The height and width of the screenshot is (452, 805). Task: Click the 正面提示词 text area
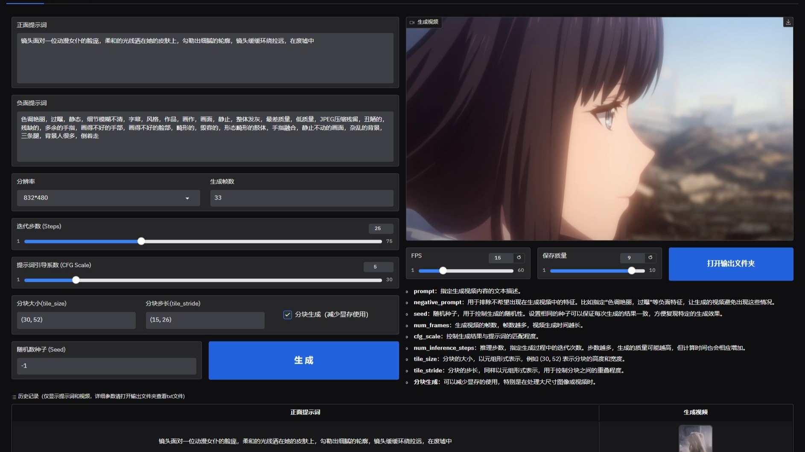[x=205, y=58]
